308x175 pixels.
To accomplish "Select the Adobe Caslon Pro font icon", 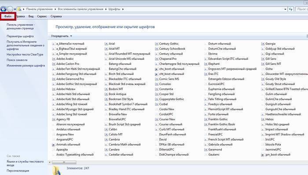I will (x=54, y=64).
